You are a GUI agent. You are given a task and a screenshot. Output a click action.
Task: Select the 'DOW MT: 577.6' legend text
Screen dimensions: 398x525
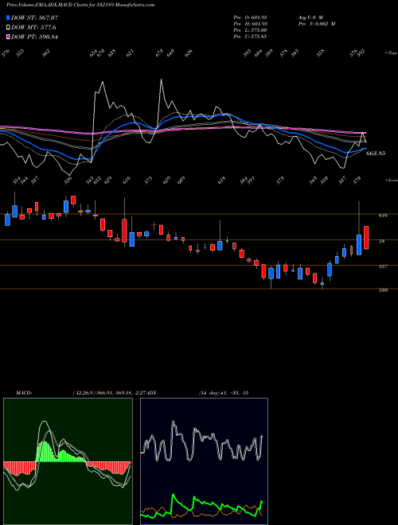(33, 27)
